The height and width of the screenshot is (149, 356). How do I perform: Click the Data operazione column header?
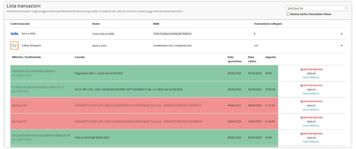[235, 59]
